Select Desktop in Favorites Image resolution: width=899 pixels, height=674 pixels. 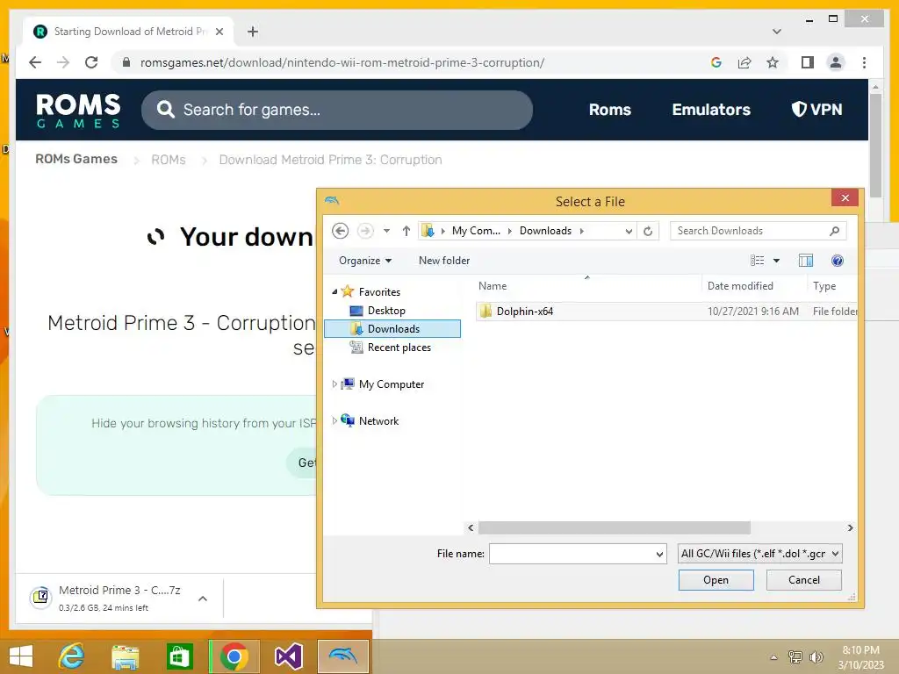[386, 311]
